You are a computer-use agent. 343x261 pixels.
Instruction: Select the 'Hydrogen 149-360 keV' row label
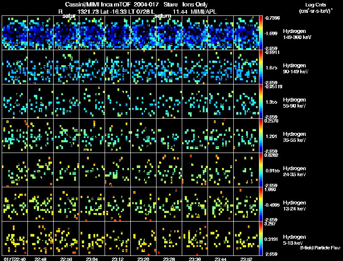coord(297,34)
